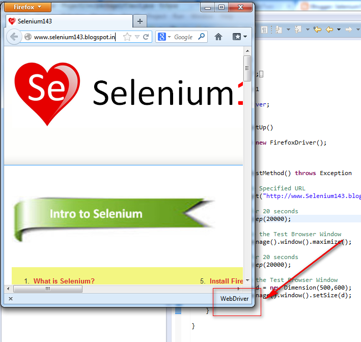The width and height of the screenshot is (361, 342).
Task: Close the Firefox window
Action: 241,8
